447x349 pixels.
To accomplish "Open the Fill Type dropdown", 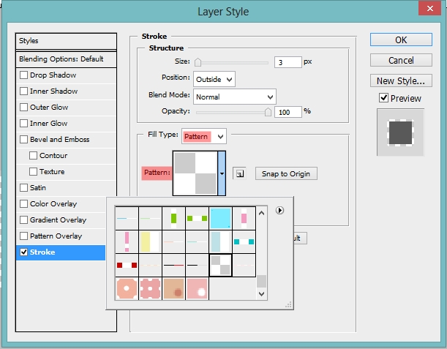I will 204,136.
